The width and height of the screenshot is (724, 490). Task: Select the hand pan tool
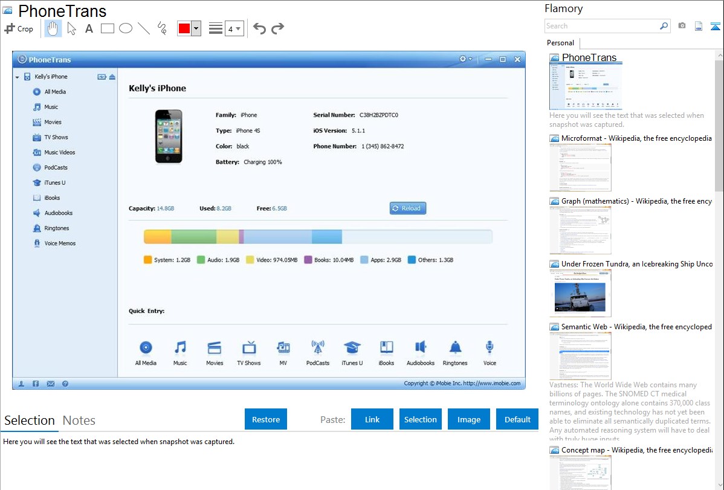(53, 28)
